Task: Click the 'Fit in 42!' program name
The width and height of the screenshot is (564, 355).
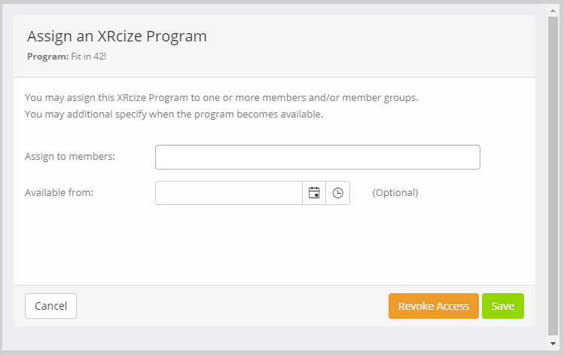Action: tap(89, 57)
